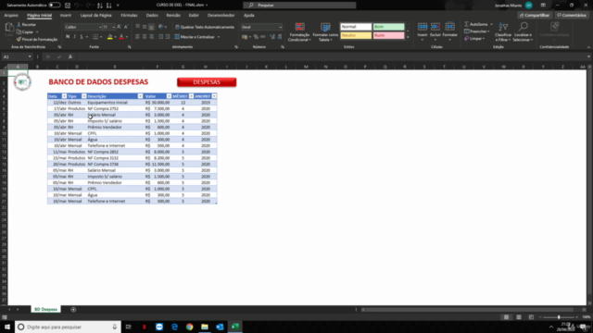Open Formatar como Tabela menu

pyautogui.click(x=325, y=32)
